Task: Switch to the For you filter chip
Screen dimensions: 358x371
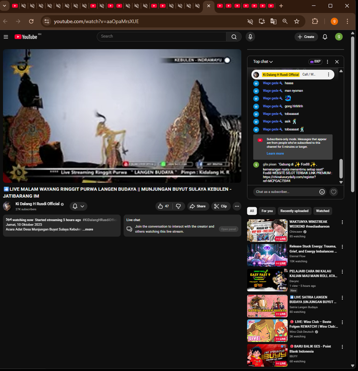Action: (x=267, y=211)
